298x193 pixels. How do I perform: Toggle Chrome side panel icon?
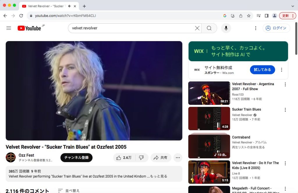pyautogui.click(x=267, y=16)
